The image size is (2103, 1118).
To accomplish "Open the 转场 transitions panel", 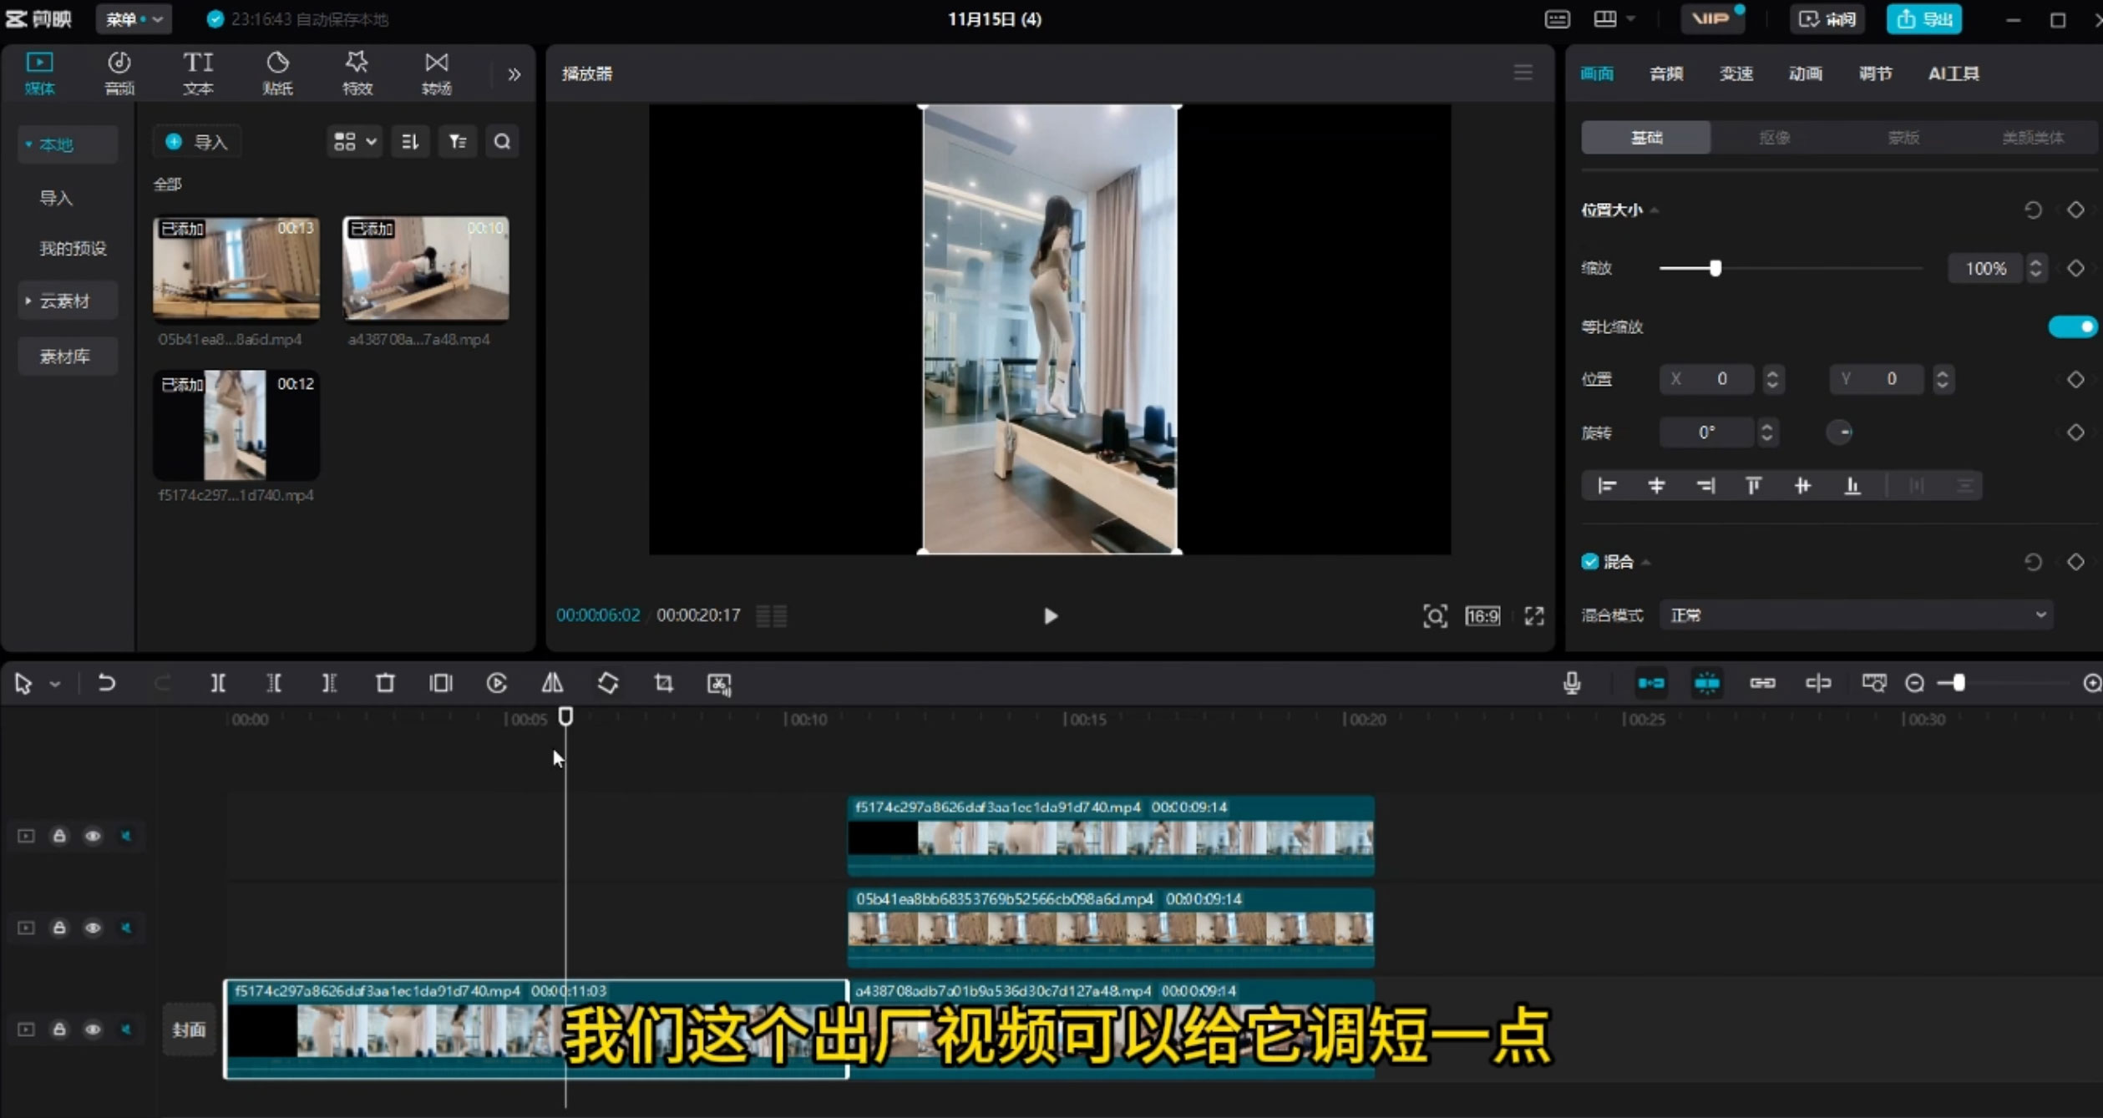I will coord(436,73).
